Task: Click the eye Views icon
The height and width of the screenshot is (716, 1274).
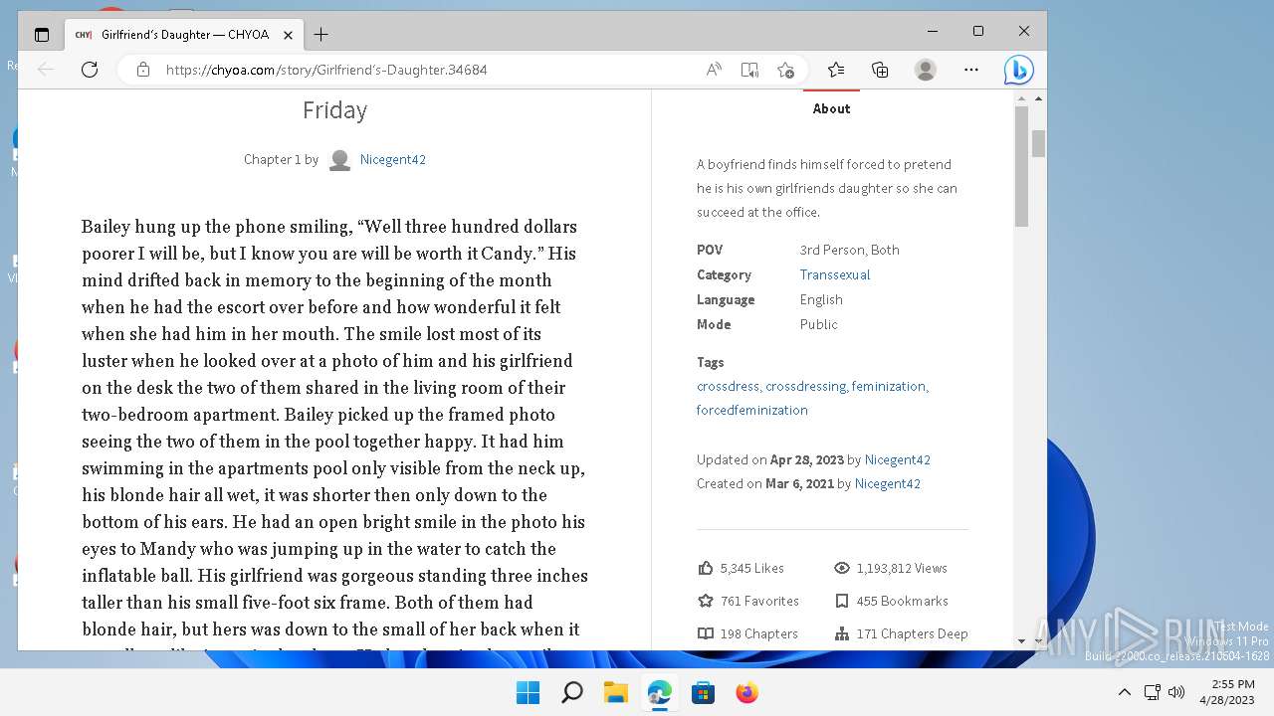Action: pyautogui.click(x=842, y=568)
